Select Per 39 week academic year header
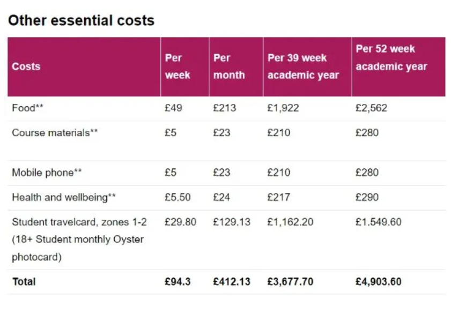Viewport: 451px width, 321px height. (x=303, y=66)
